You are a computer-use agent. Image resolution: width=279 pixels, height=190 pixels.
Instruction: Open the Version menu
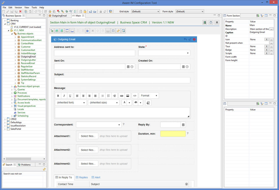tap(18, 7)
